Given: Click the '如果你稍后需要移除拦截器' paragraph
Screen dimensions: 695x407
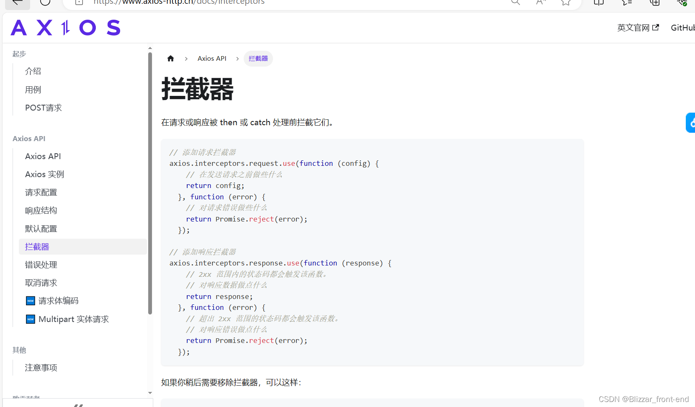Looking at the screenshot, I should pos(231,382).
